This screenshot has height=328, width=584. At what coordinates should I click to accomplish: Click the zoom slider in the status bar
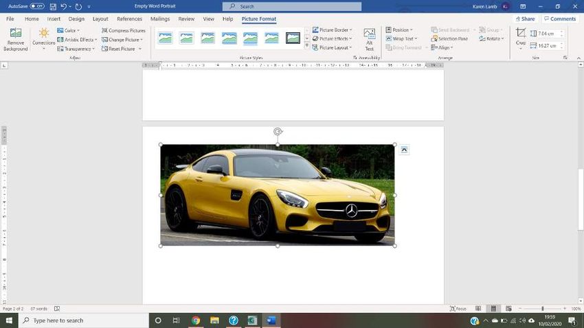point(543,309)
